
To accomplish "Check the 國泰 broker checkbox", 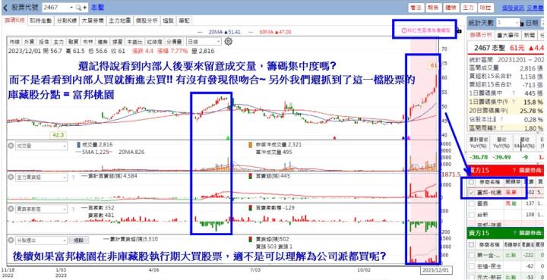I will point(472,203).
